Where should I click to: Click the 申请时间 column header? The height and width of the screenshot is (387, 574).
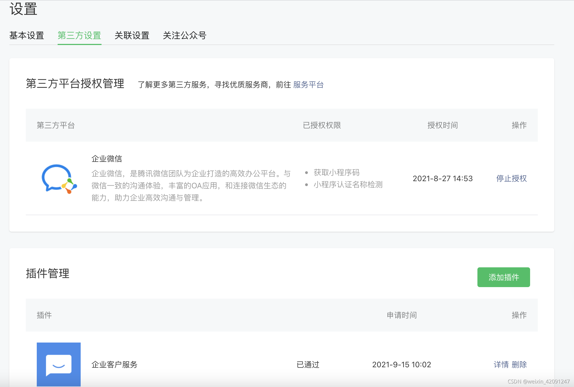point(402,315)
